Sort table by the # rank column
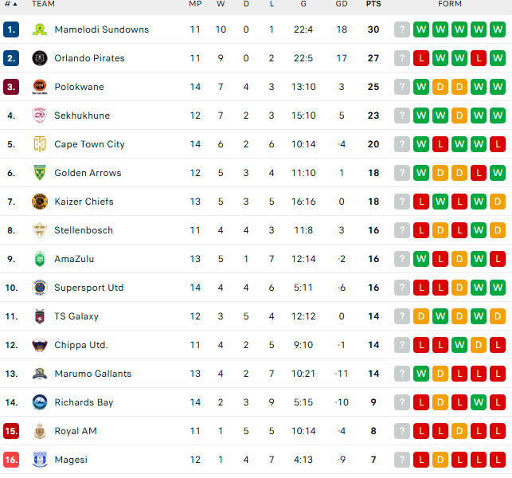512x478 pixels. [10, 4]
